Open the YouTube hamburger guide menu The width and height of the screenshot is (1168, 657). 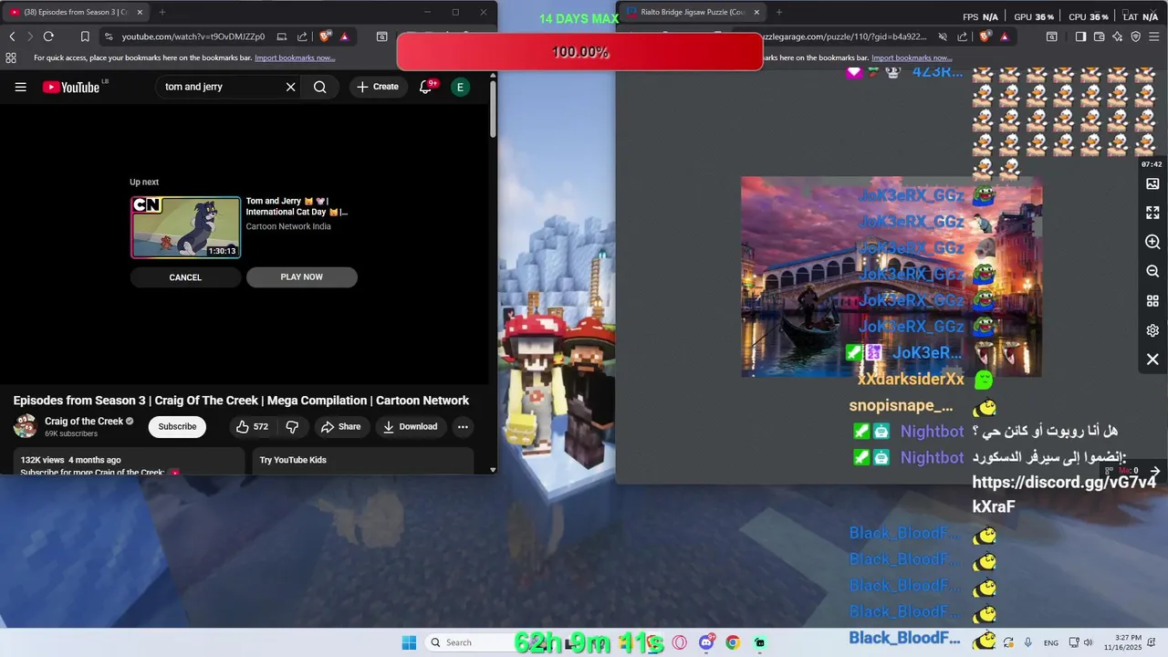(20, 87)
